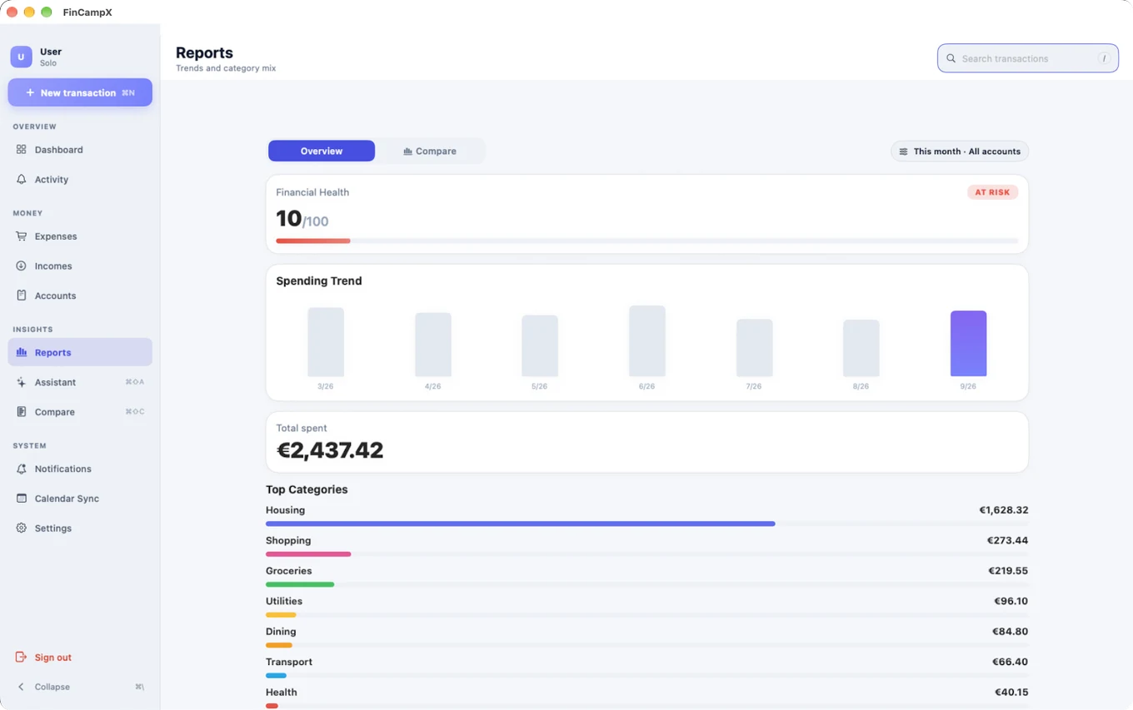
Task: Click the Financial Health progress bar
Action: 647,241
